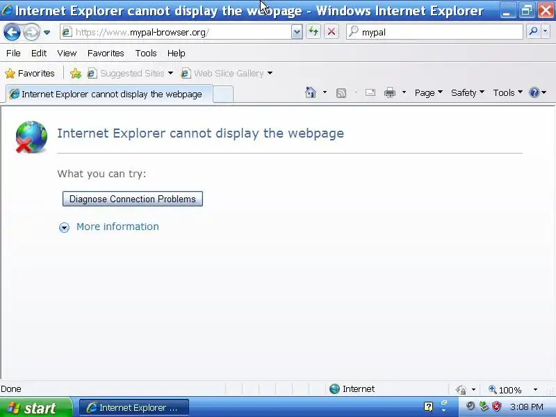556x417 pixels.
Task: Open the Tools menu in command bar
Action: tap(507, 92)
